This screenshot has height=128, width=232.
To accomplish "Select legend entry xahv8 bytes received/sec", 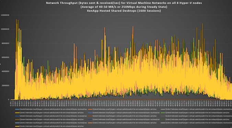I will click(51, 109).
